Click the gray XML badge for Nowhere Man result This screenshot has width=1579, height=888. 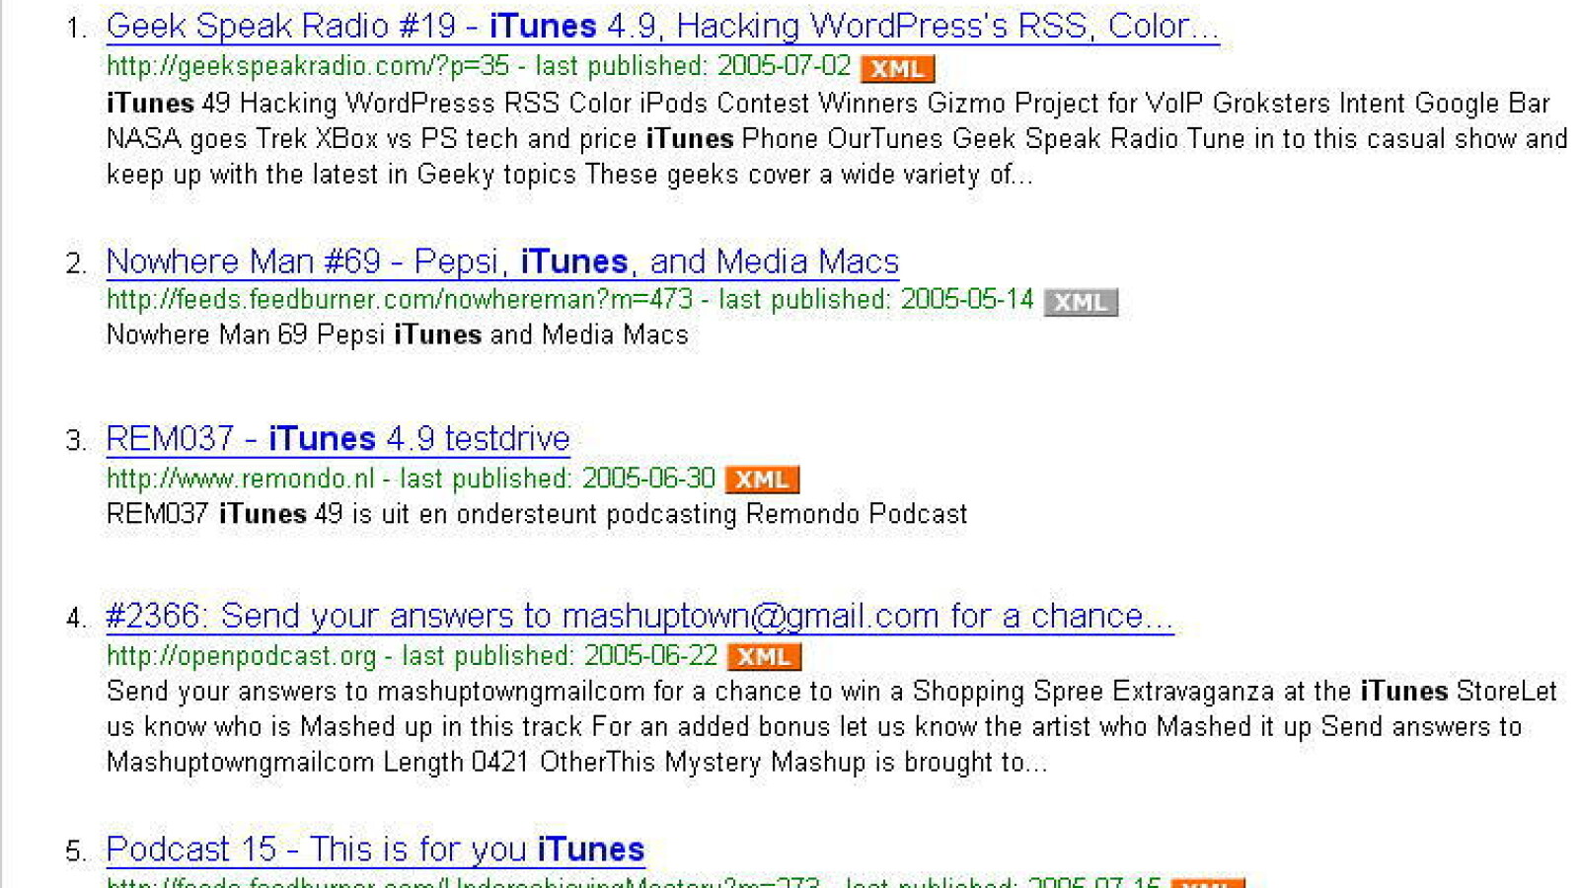[1082, 303]
